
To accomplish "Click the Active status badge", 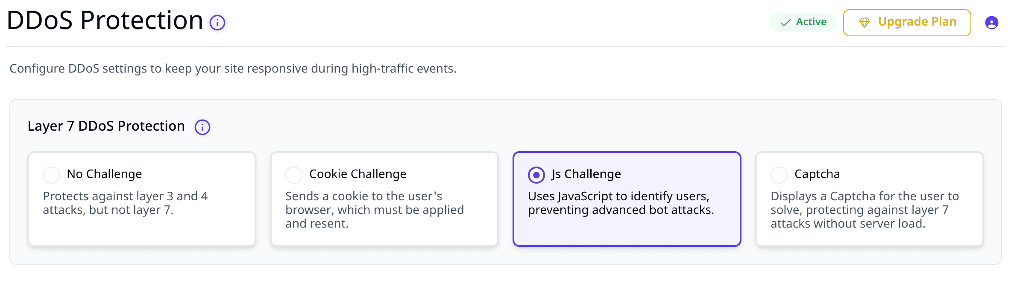I will point(803,22).
